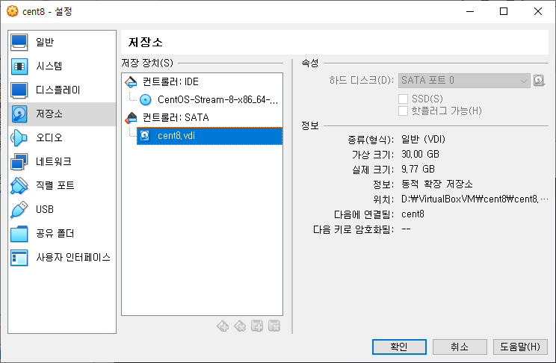This screenshot has width=556, height=363.
Task: Click the 공유 폴더 shared folder icon
Action: coord(19,234)
